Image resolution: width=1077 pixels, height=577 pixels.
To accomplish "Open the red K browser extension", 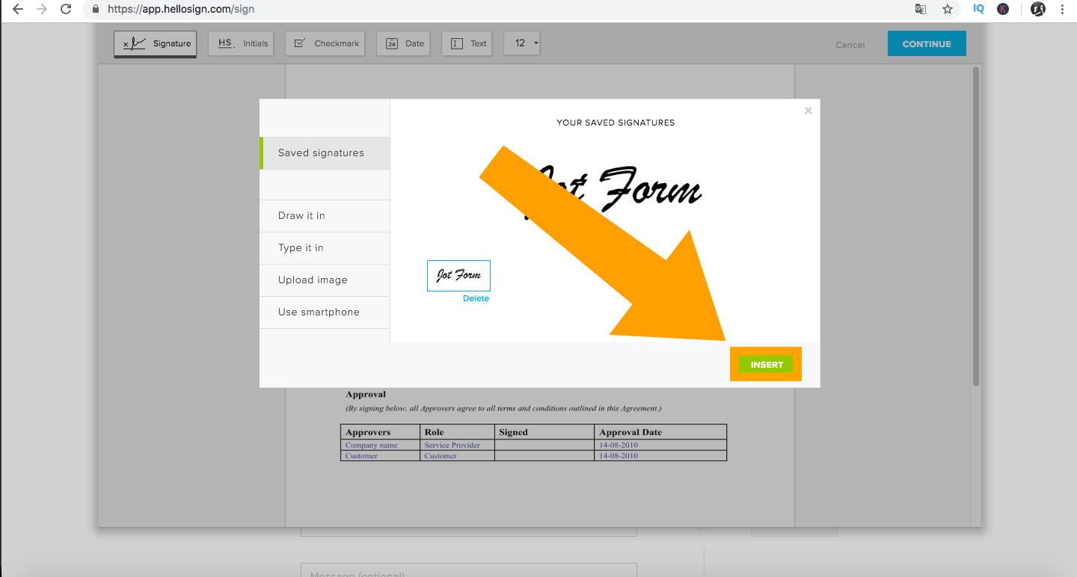I will click(x=1003, y=9).
